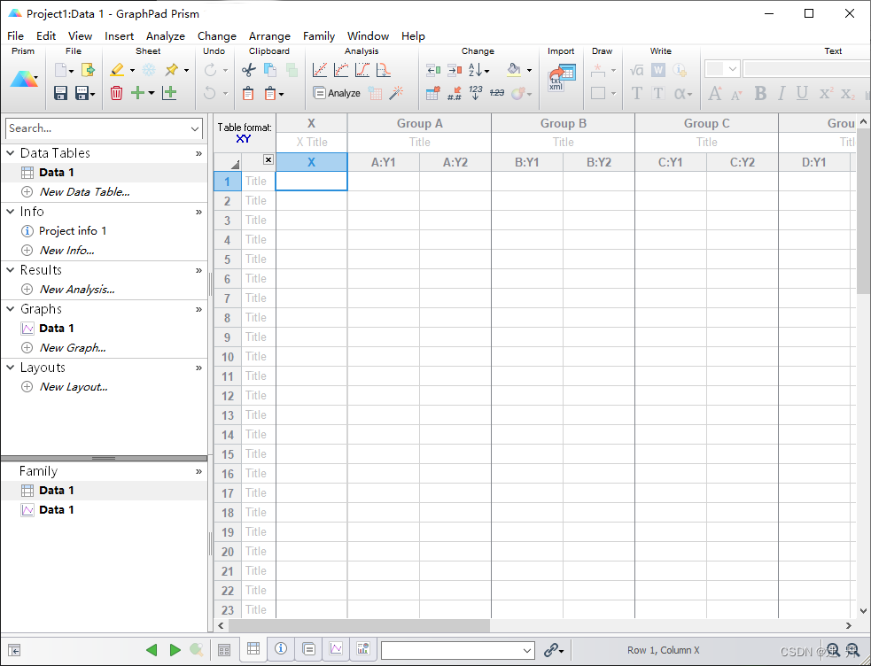
Task: Open the Family menu
Action: [319, 36]
